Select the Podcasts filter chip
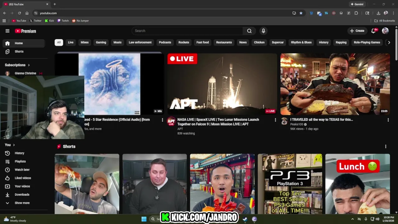398x224 pixels. pyautogui.click(x=165, y=42)
